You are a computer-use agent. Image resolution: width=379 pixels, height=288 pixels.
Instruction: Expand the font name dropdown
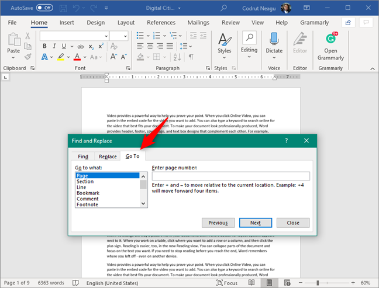(x=106, y=36)
